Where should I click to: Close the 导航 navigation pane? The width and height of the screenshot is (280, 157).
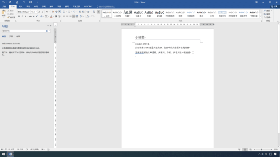[51, 26]
